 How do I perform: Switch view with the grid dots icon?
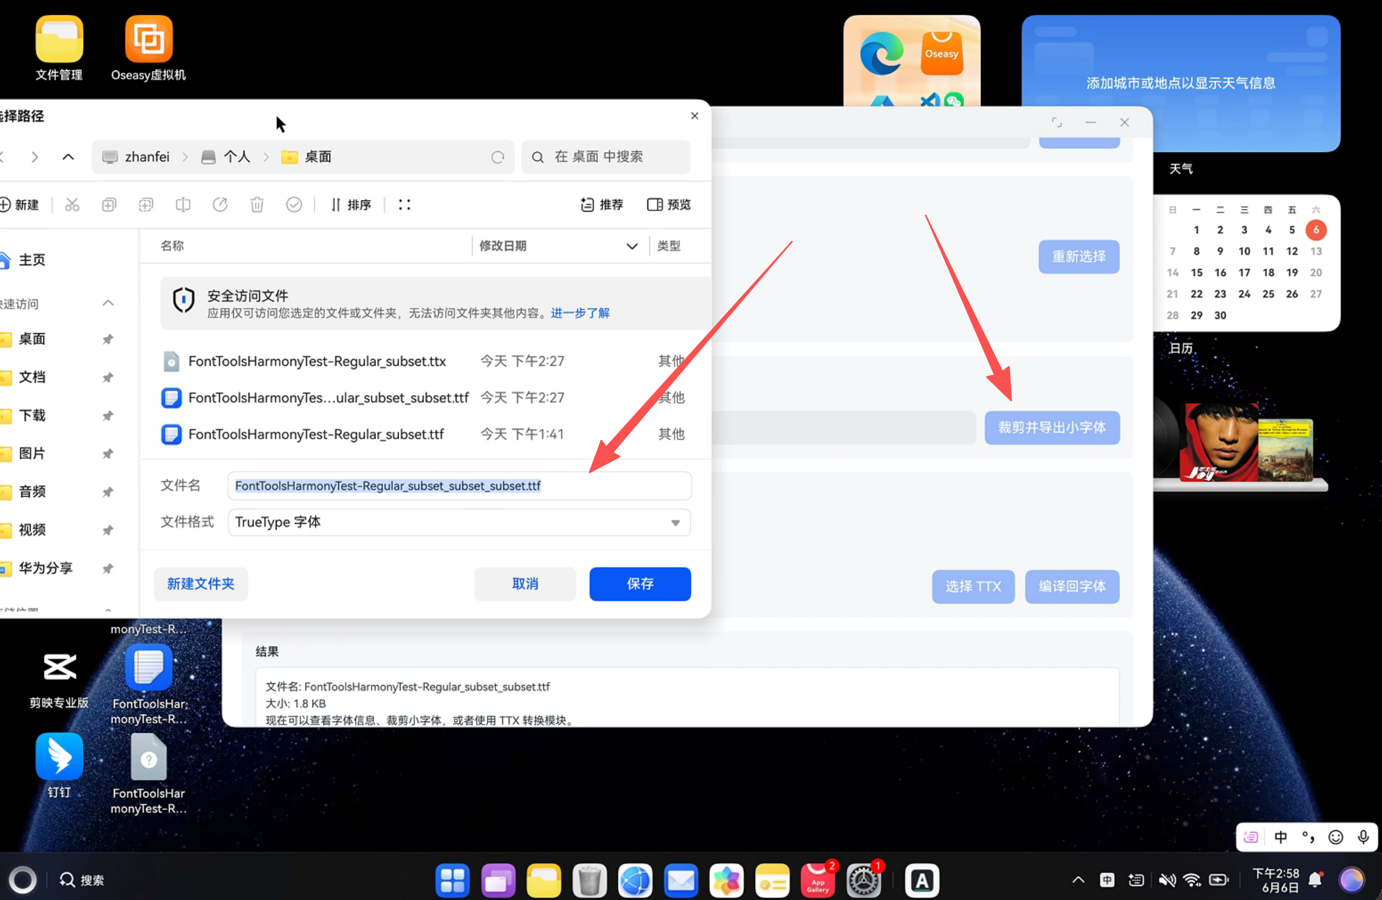(x=404, y=205)
